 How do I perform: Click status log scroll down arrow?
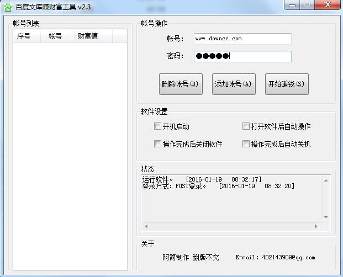point(326,217)
